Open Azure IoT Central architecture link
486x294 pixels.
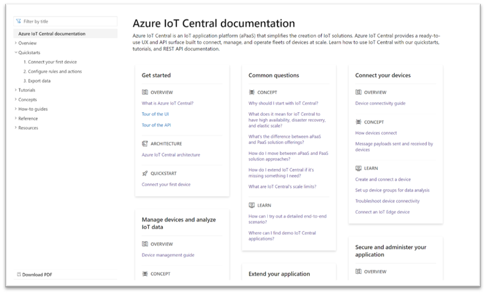[x=171, y=154]
